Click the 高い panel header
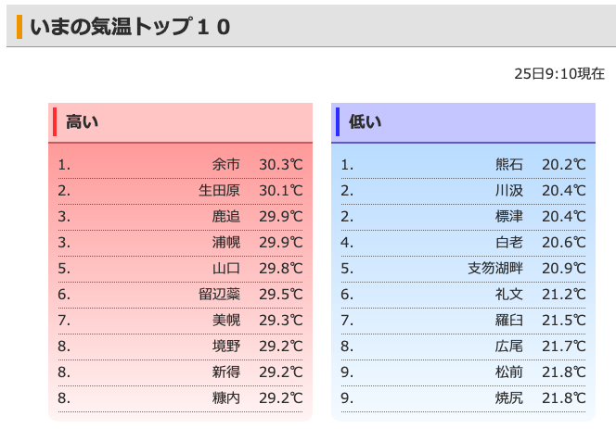 point(180,122)
